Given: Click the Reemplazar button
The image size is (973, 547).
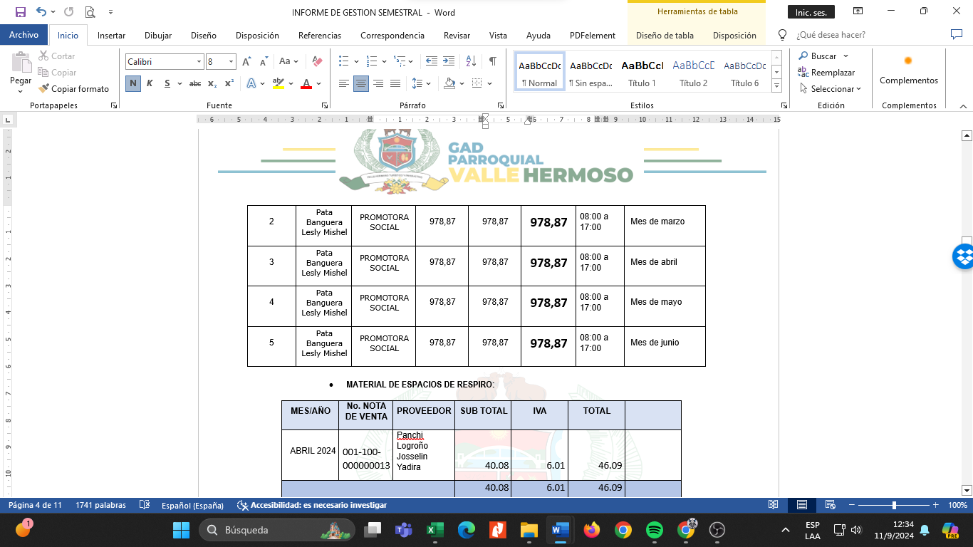Looking at the screenshot, I should pyautogui.click(x=826, y=73).
